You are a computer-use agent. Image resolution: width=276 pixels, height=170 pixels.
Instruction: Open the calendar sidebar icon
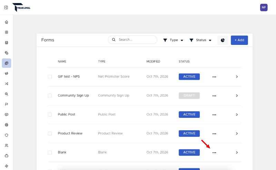7,42
